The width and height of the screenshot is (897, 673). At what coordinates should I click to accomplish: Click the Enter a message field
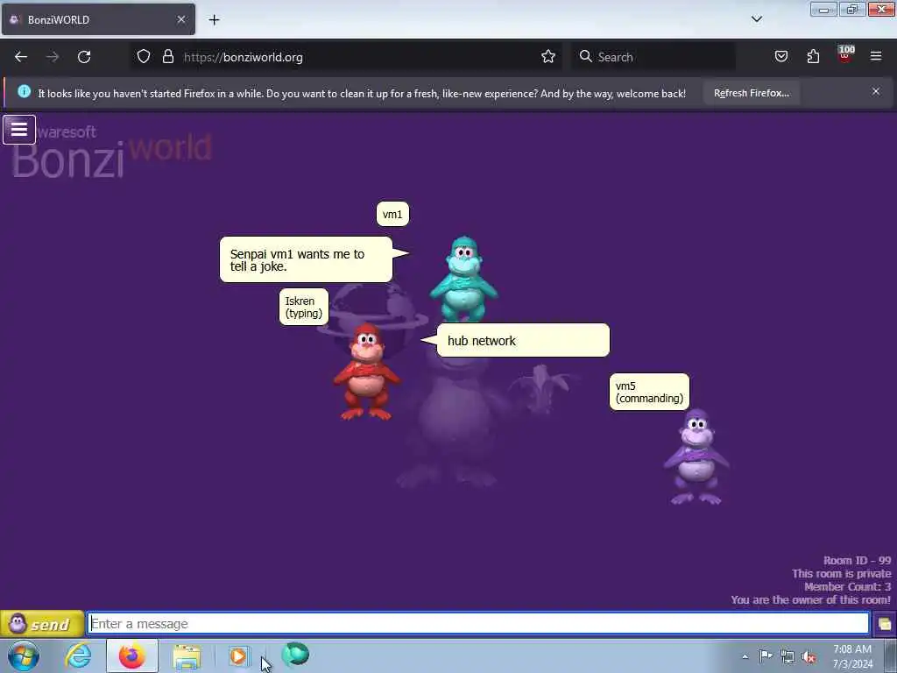point(478,623)
